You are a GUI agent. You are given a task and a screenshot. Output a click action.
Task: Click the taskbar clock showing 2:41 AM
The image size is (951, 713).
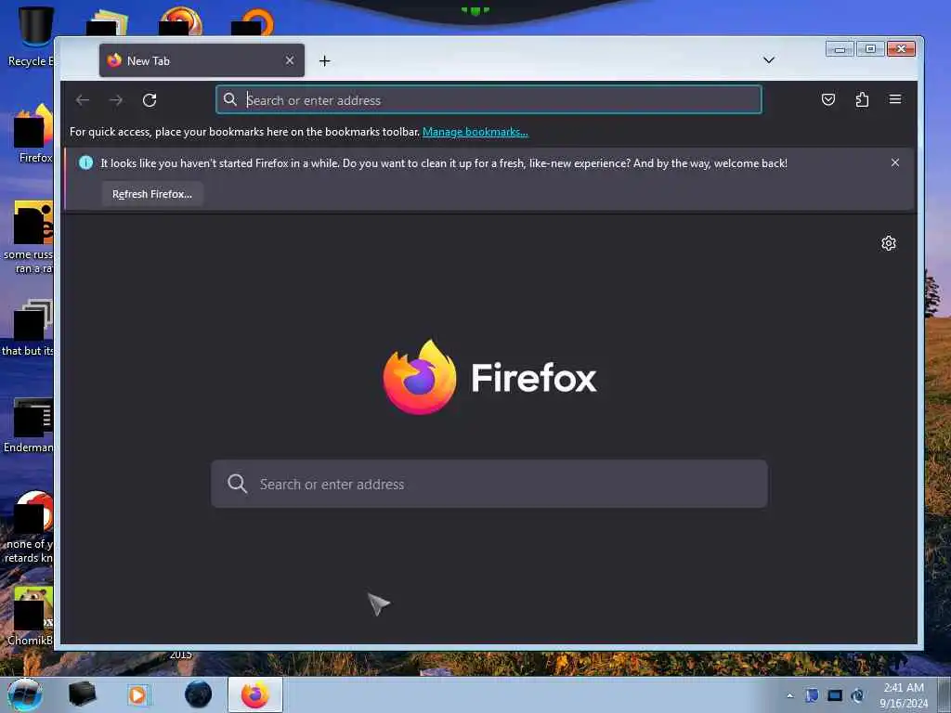tap(904, 695)
